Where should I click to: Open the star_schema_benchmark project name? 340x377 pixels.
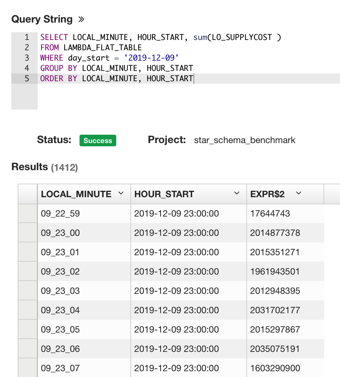pos(244,140)
